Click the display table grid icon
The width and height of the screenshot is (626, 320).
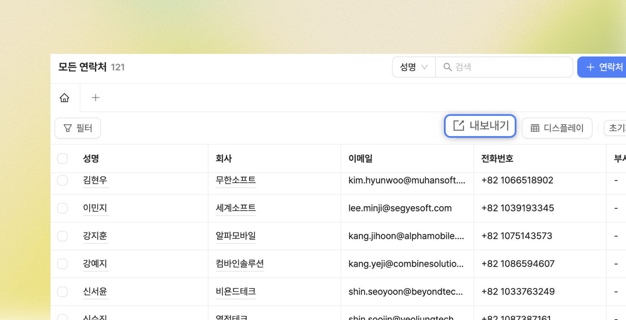pos(535,128)
